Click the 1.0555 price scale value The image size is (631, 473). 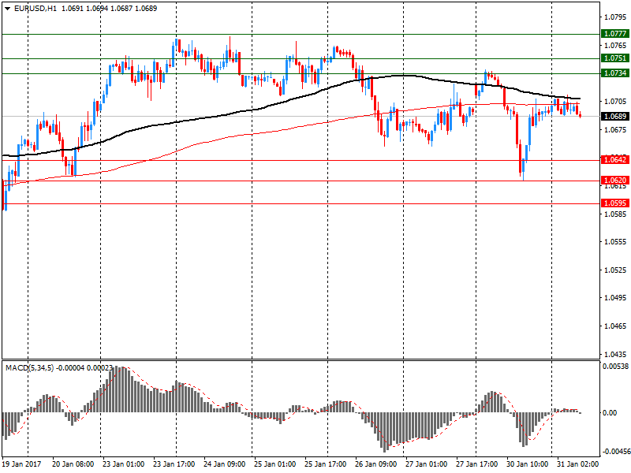pos(615,242)
